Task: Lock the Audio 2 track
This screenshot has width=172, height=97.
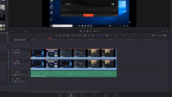Action: click(13, 81)
